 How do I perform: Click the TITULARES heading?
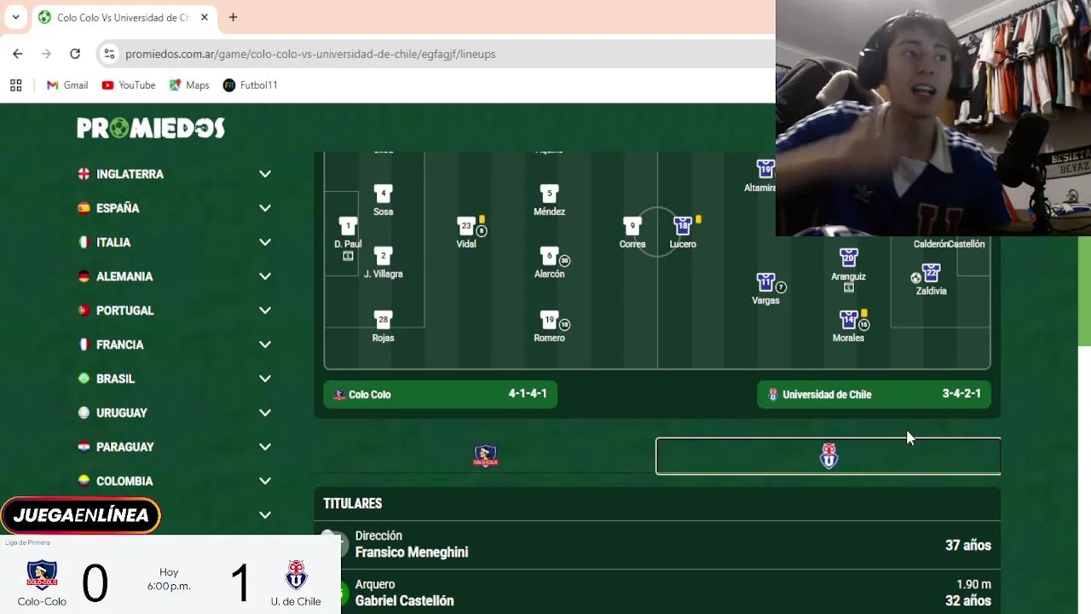(x=353, y=503)
